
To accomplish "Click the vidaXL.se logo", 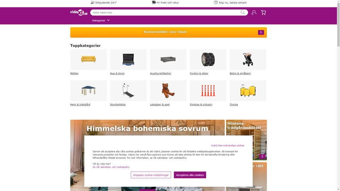I will point(79,13).
